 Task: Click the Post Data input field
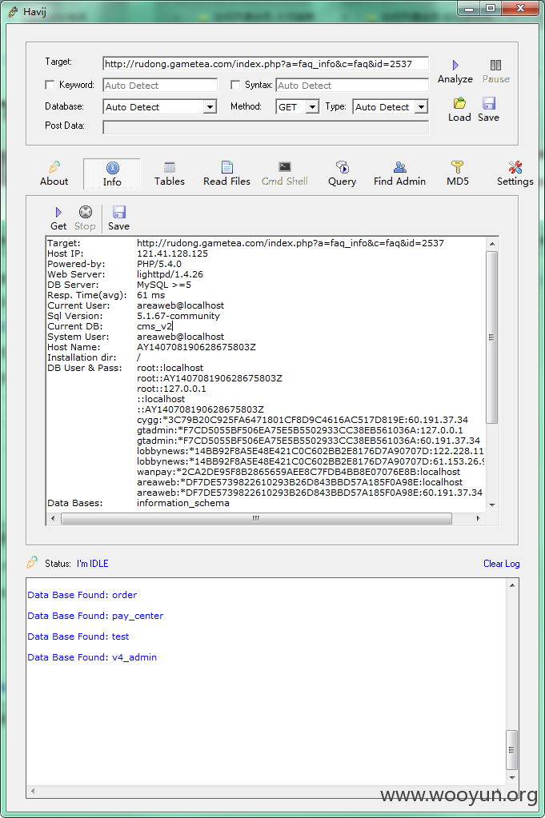266,127
